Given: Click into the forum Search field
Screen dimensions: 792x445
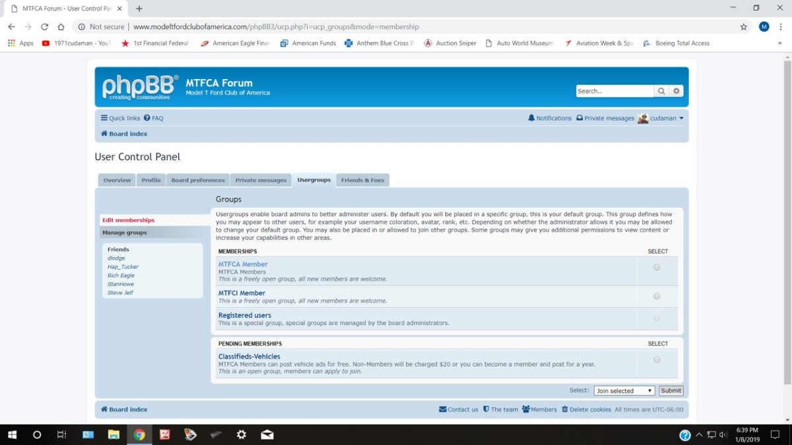Looking at the screenshot, I should tap(614, 91).
